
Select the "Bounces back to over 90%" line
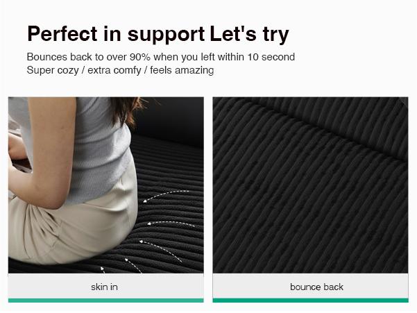[161, 57]
